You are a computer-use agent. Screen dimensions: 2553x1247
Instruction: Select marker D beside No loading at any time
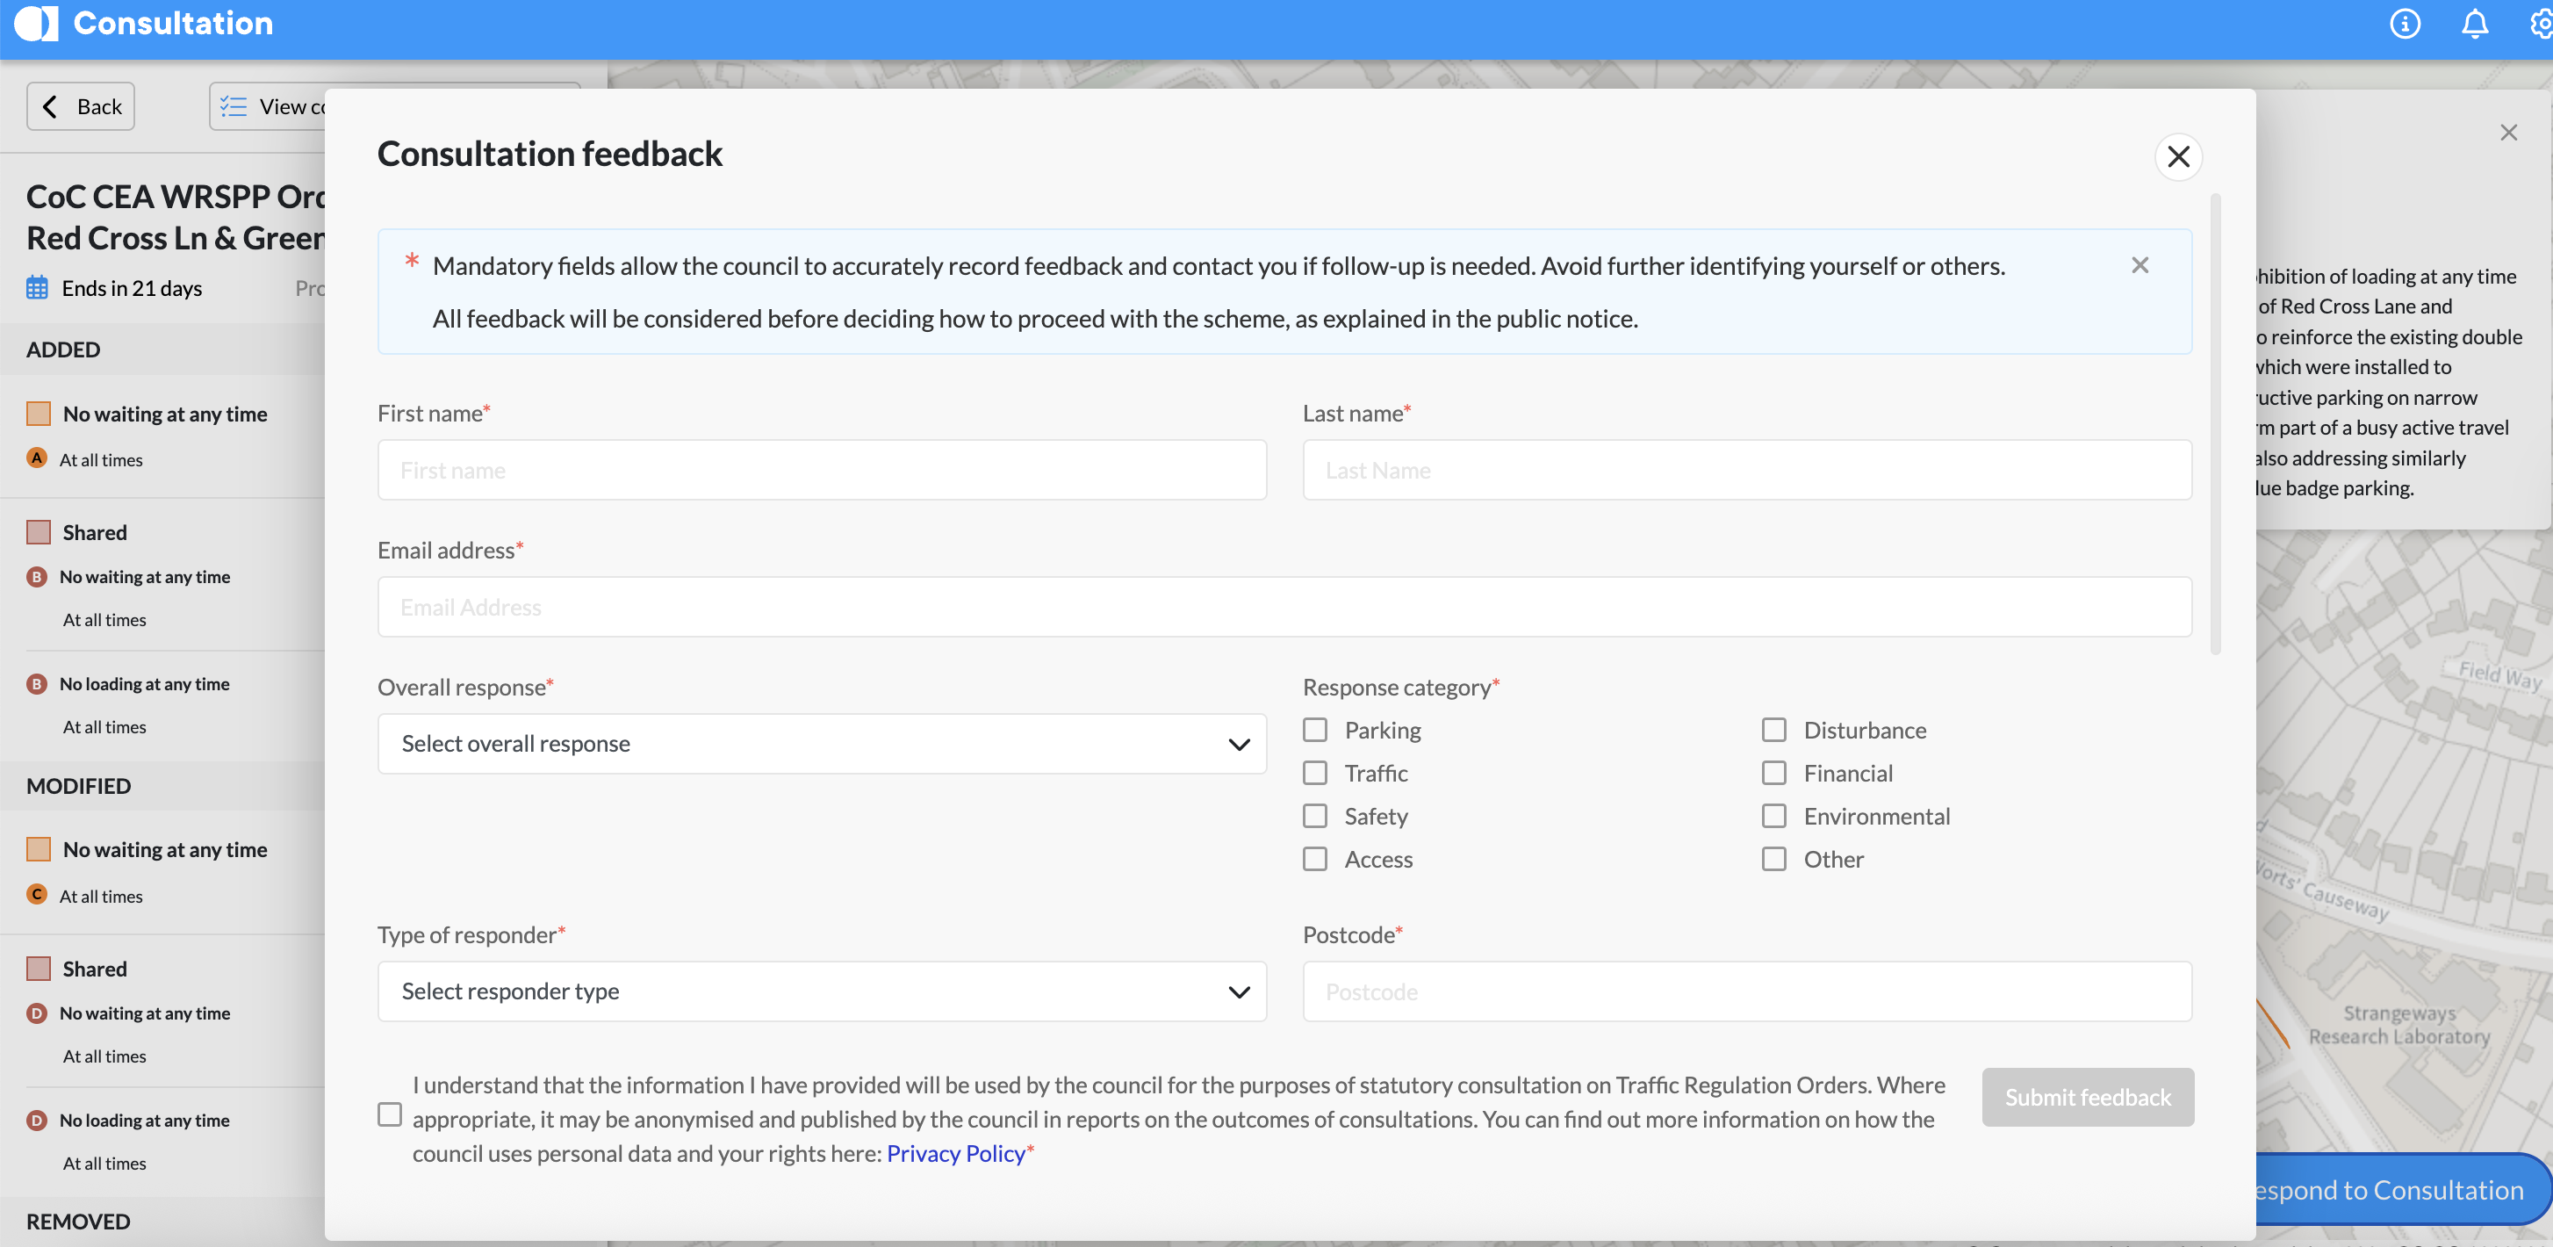click(37, 1119)
